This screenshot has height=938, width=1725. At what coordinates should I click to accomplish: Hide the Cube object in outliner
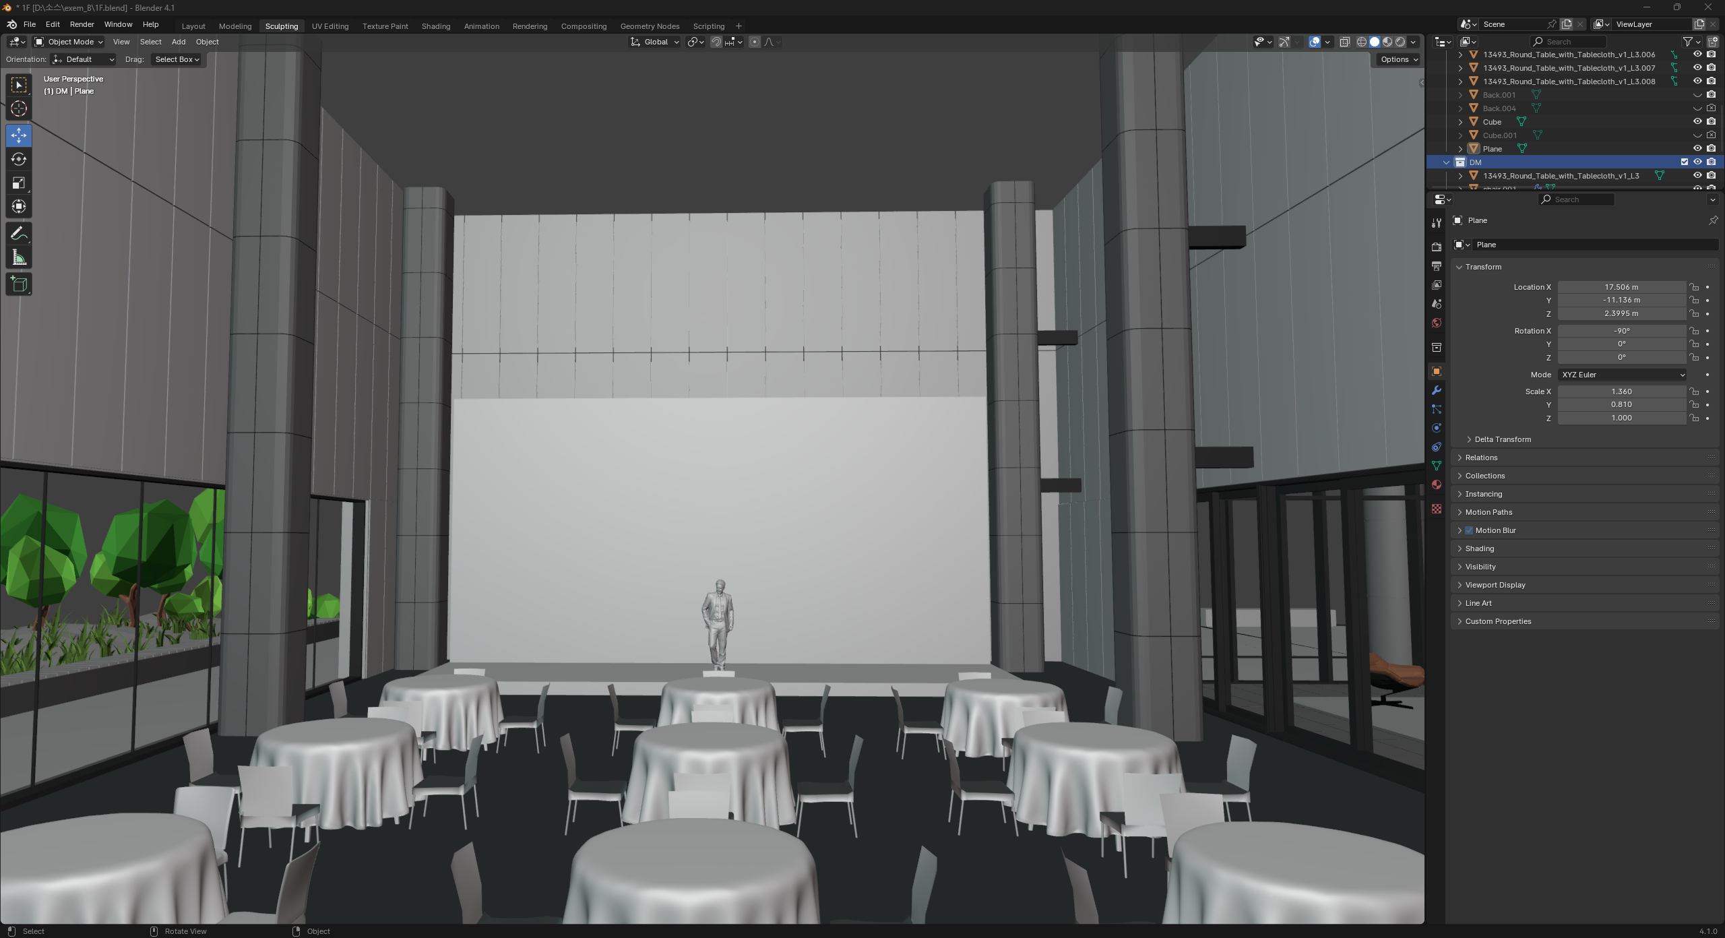[x=1697, y=122]
